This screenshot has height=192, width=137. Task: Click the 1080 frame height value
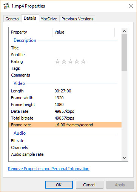tap(59, 104)
